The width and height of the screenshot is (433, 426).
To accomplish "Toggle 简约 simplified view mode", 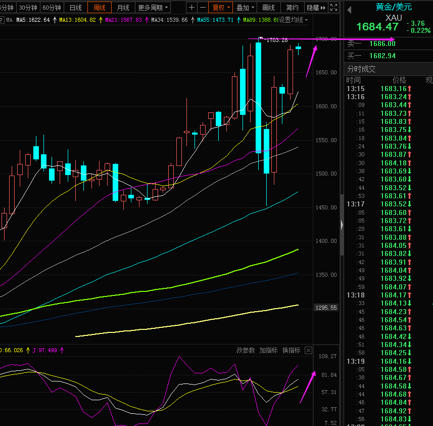I will 292,8.
